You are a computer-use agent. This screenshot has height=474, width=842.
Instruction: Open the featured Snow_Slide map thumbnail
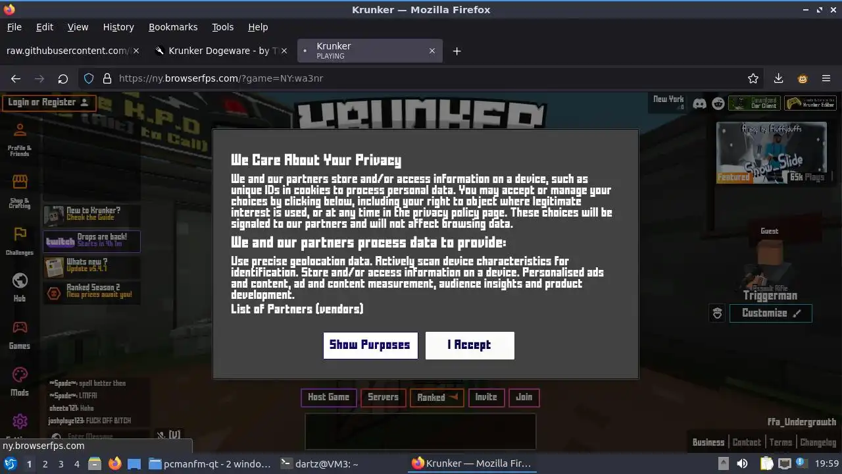pos(771,153)
